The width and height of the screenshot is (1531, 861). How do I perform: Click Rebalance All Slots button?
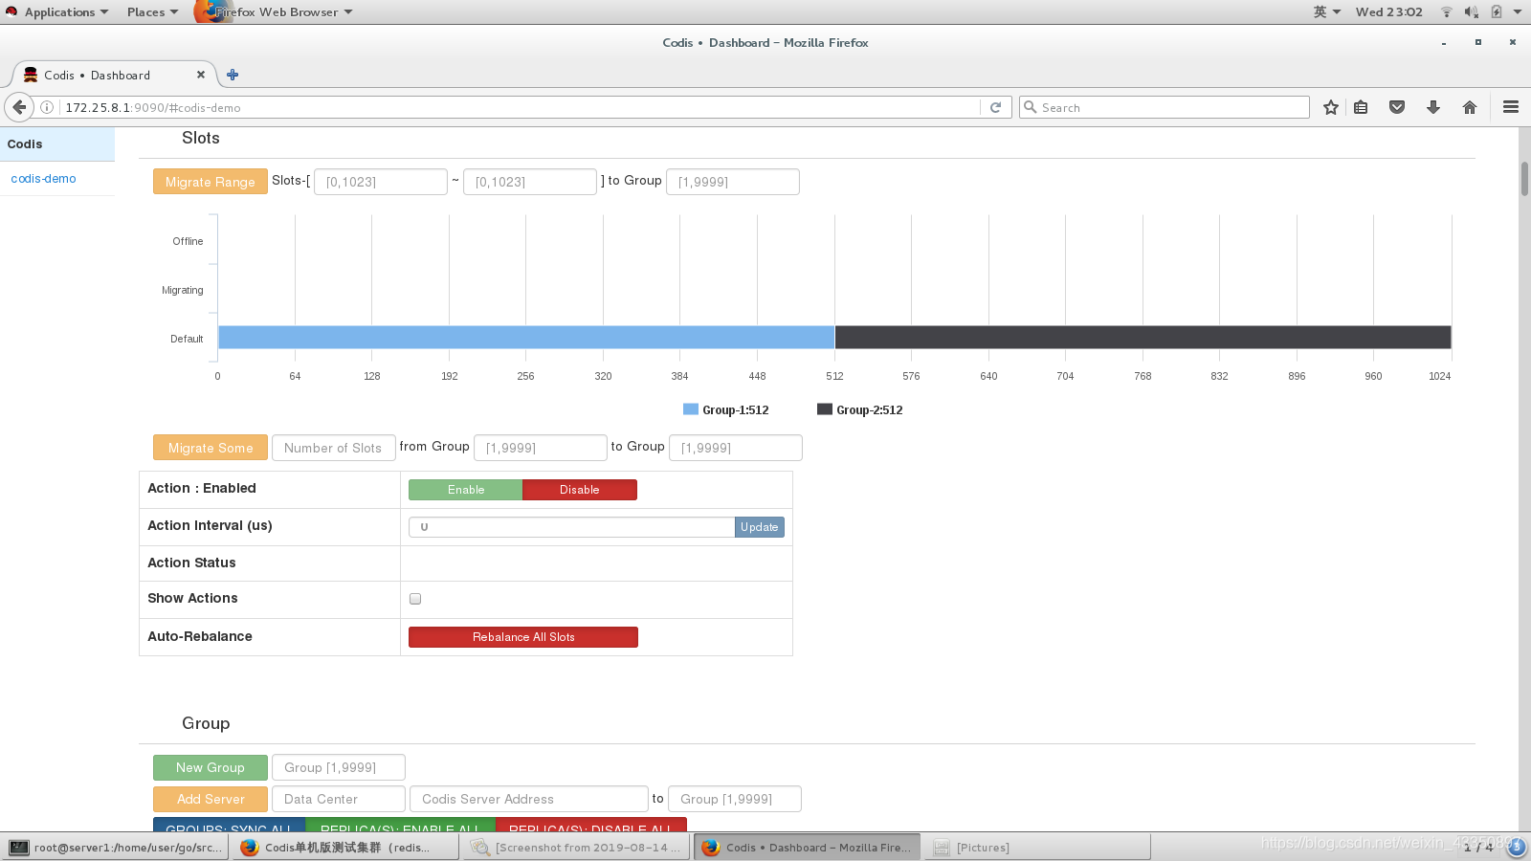tap(523, 637)
